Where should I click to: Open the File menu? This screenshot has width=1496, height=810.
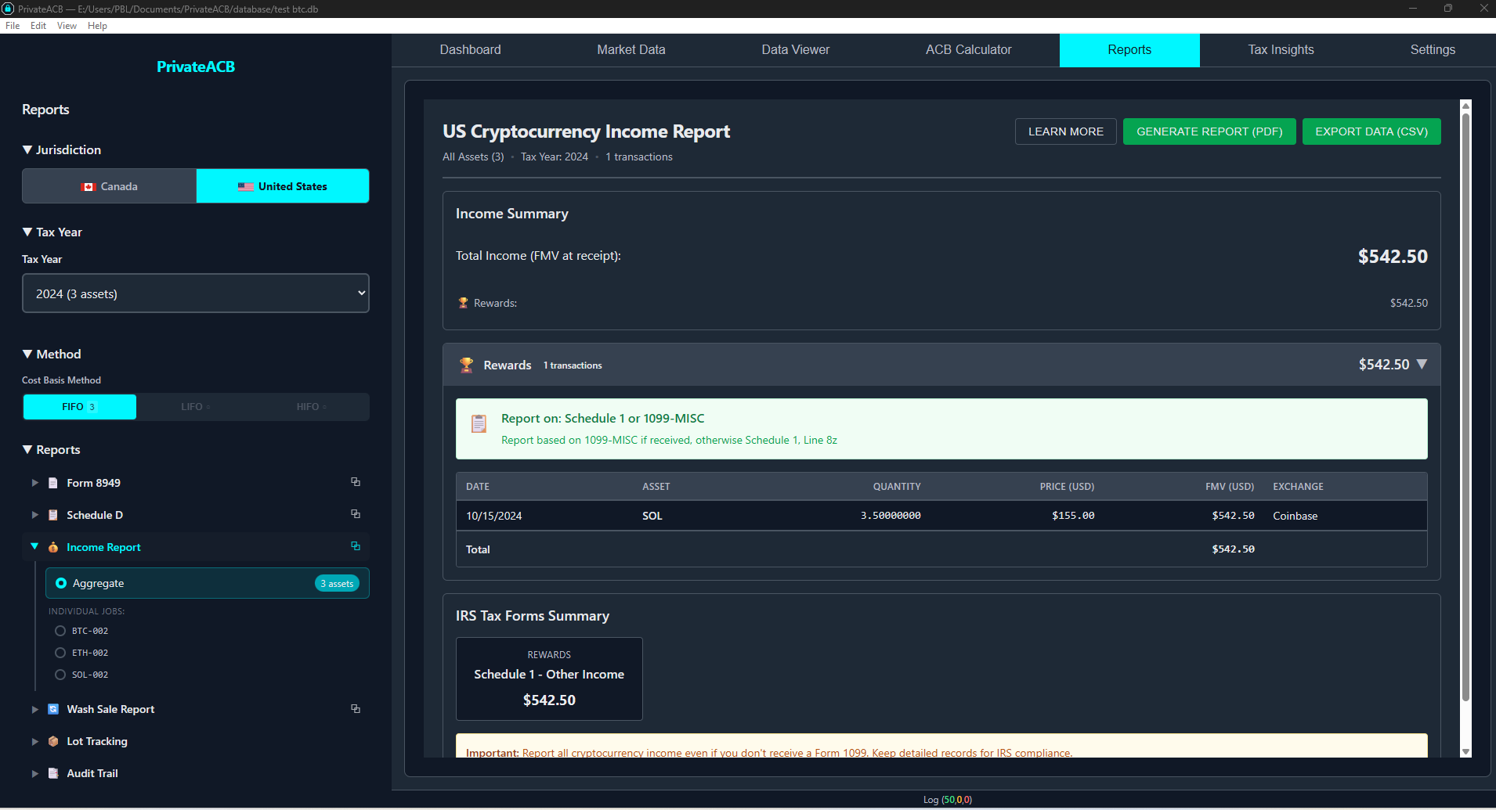[x=13, y=26]
